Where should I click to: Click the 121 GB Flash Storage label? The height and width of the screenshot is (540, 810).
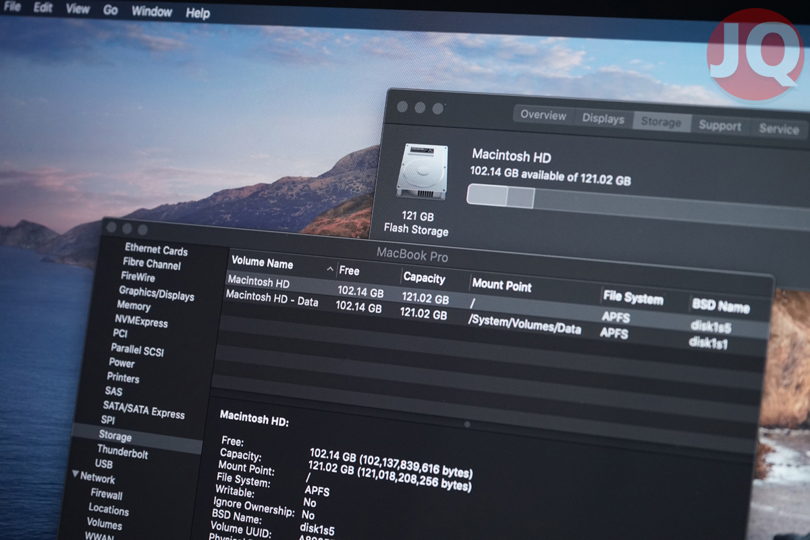pos(416,223)
